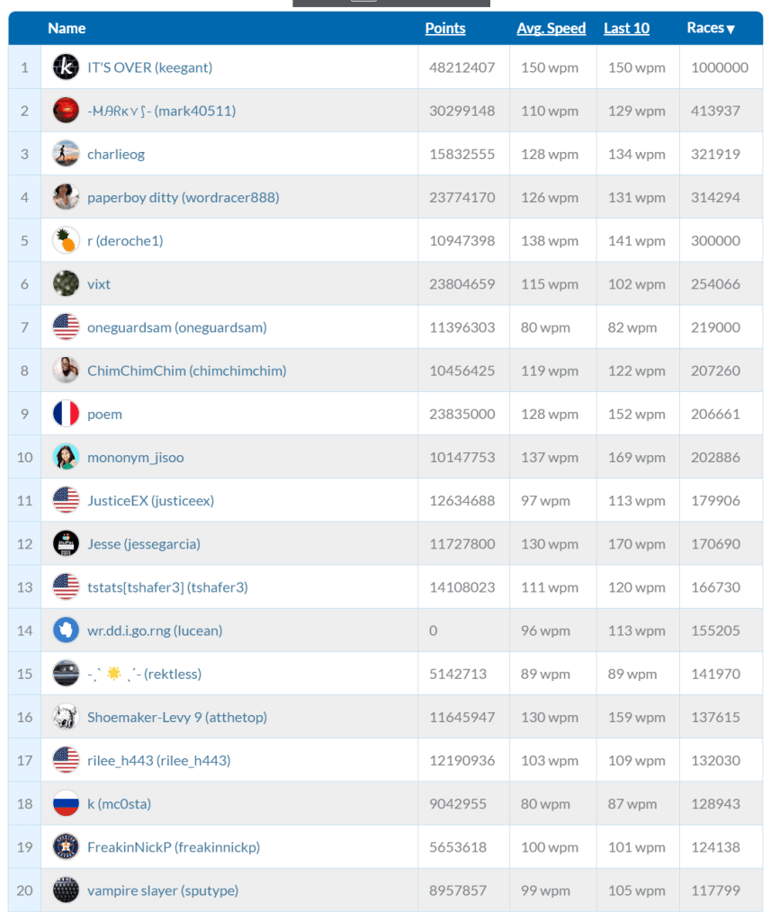Click the Russian flag icon beside mc0sta
The width and height of the screenshot is (771, 921).
66,804
